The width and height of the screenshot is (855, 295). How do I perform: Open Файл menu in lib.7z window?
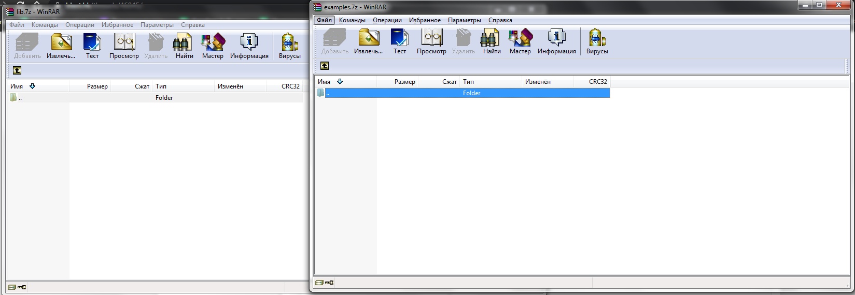click(17, 25)
